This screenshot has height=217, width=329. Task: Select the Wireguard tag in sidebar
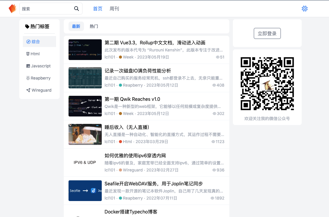tap(39, 90)
